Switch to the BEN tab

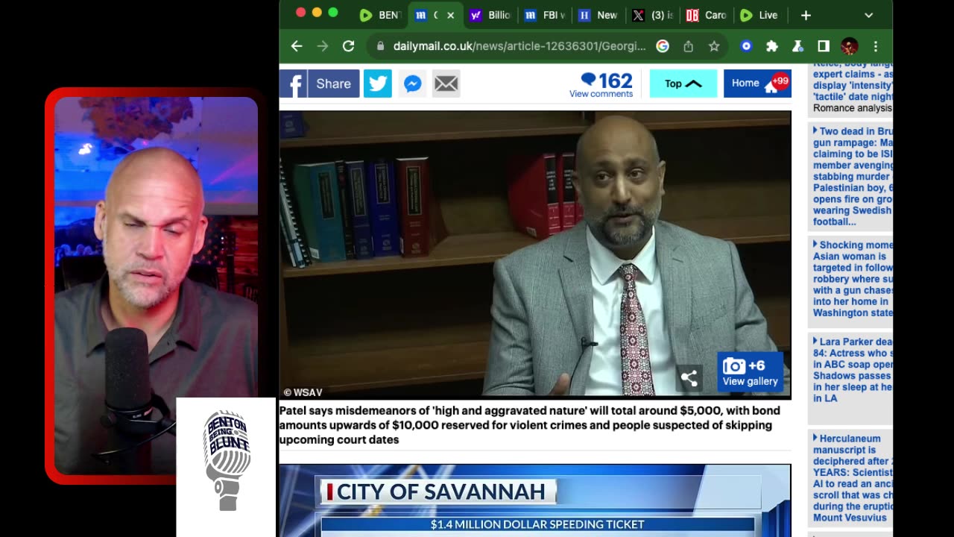pos(380,15)
